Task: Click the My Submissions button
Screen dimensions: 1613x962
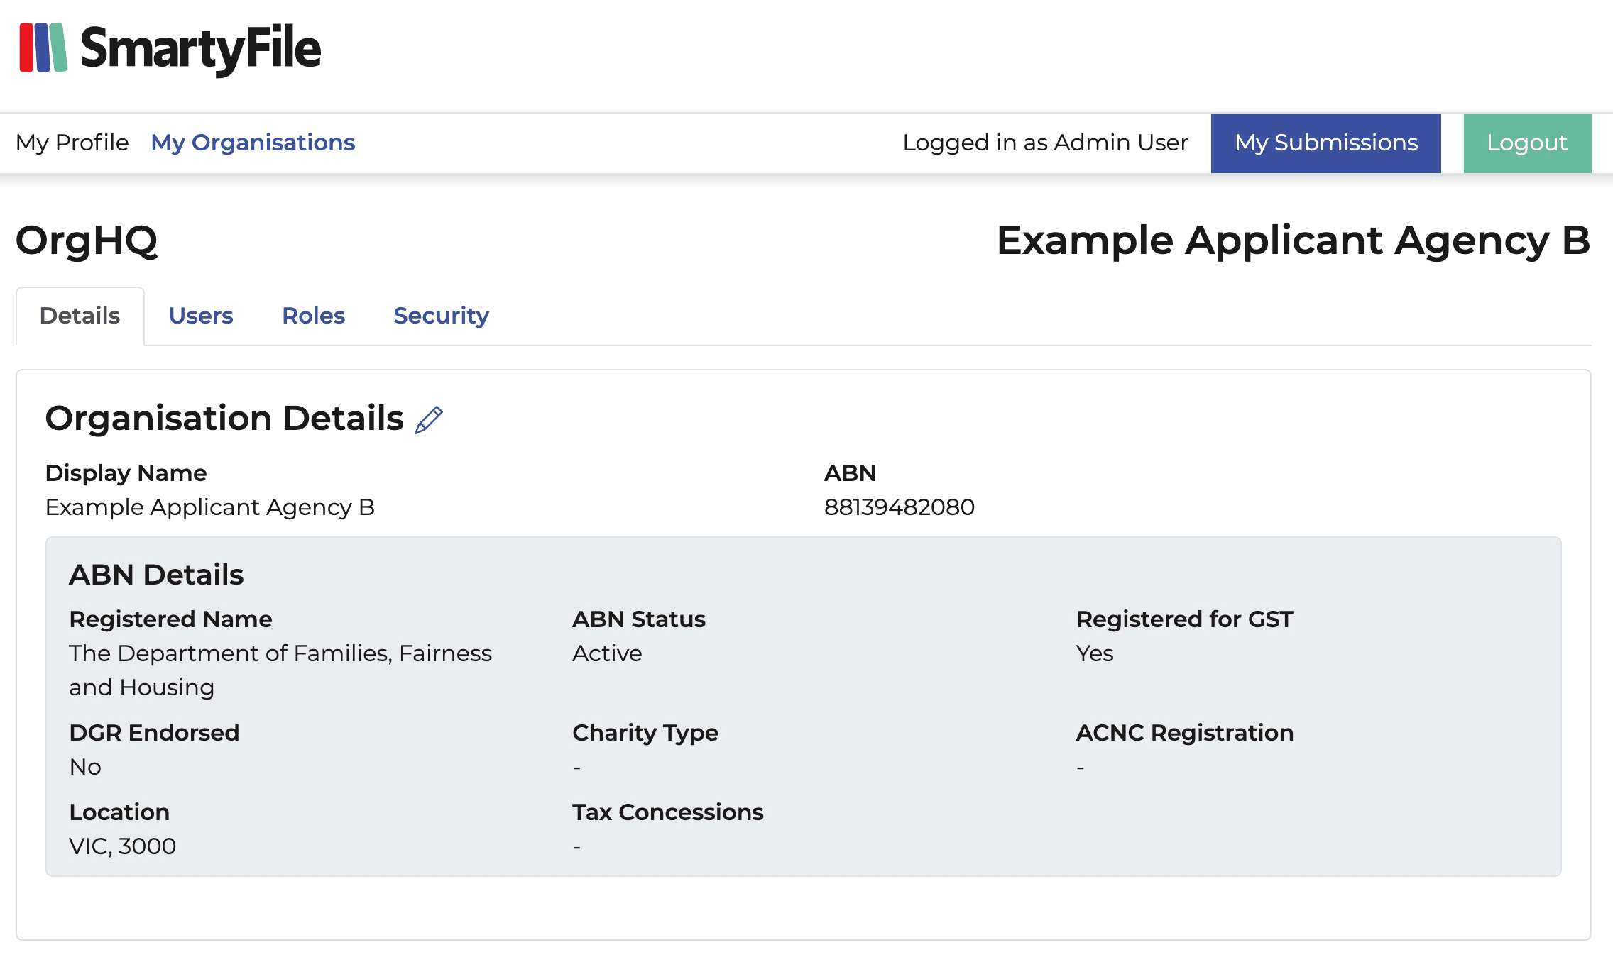Action: 1326,143
